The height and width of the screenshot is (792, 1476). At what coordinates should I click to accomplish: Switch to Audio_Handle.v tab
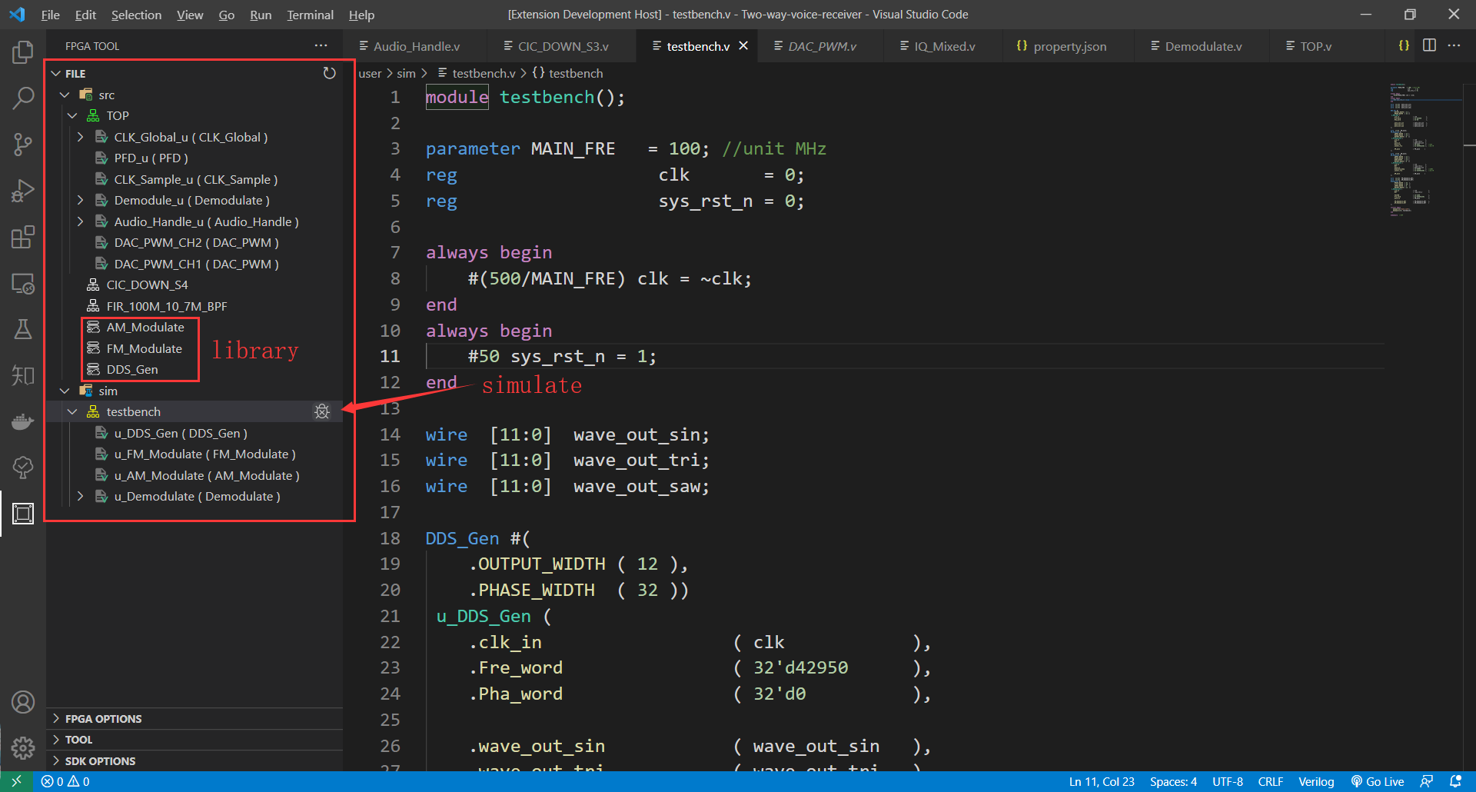[x=415, y=46]
